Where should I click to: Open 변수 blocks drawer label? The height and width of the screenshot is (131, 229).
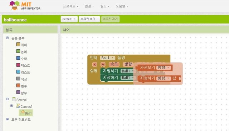24,86
